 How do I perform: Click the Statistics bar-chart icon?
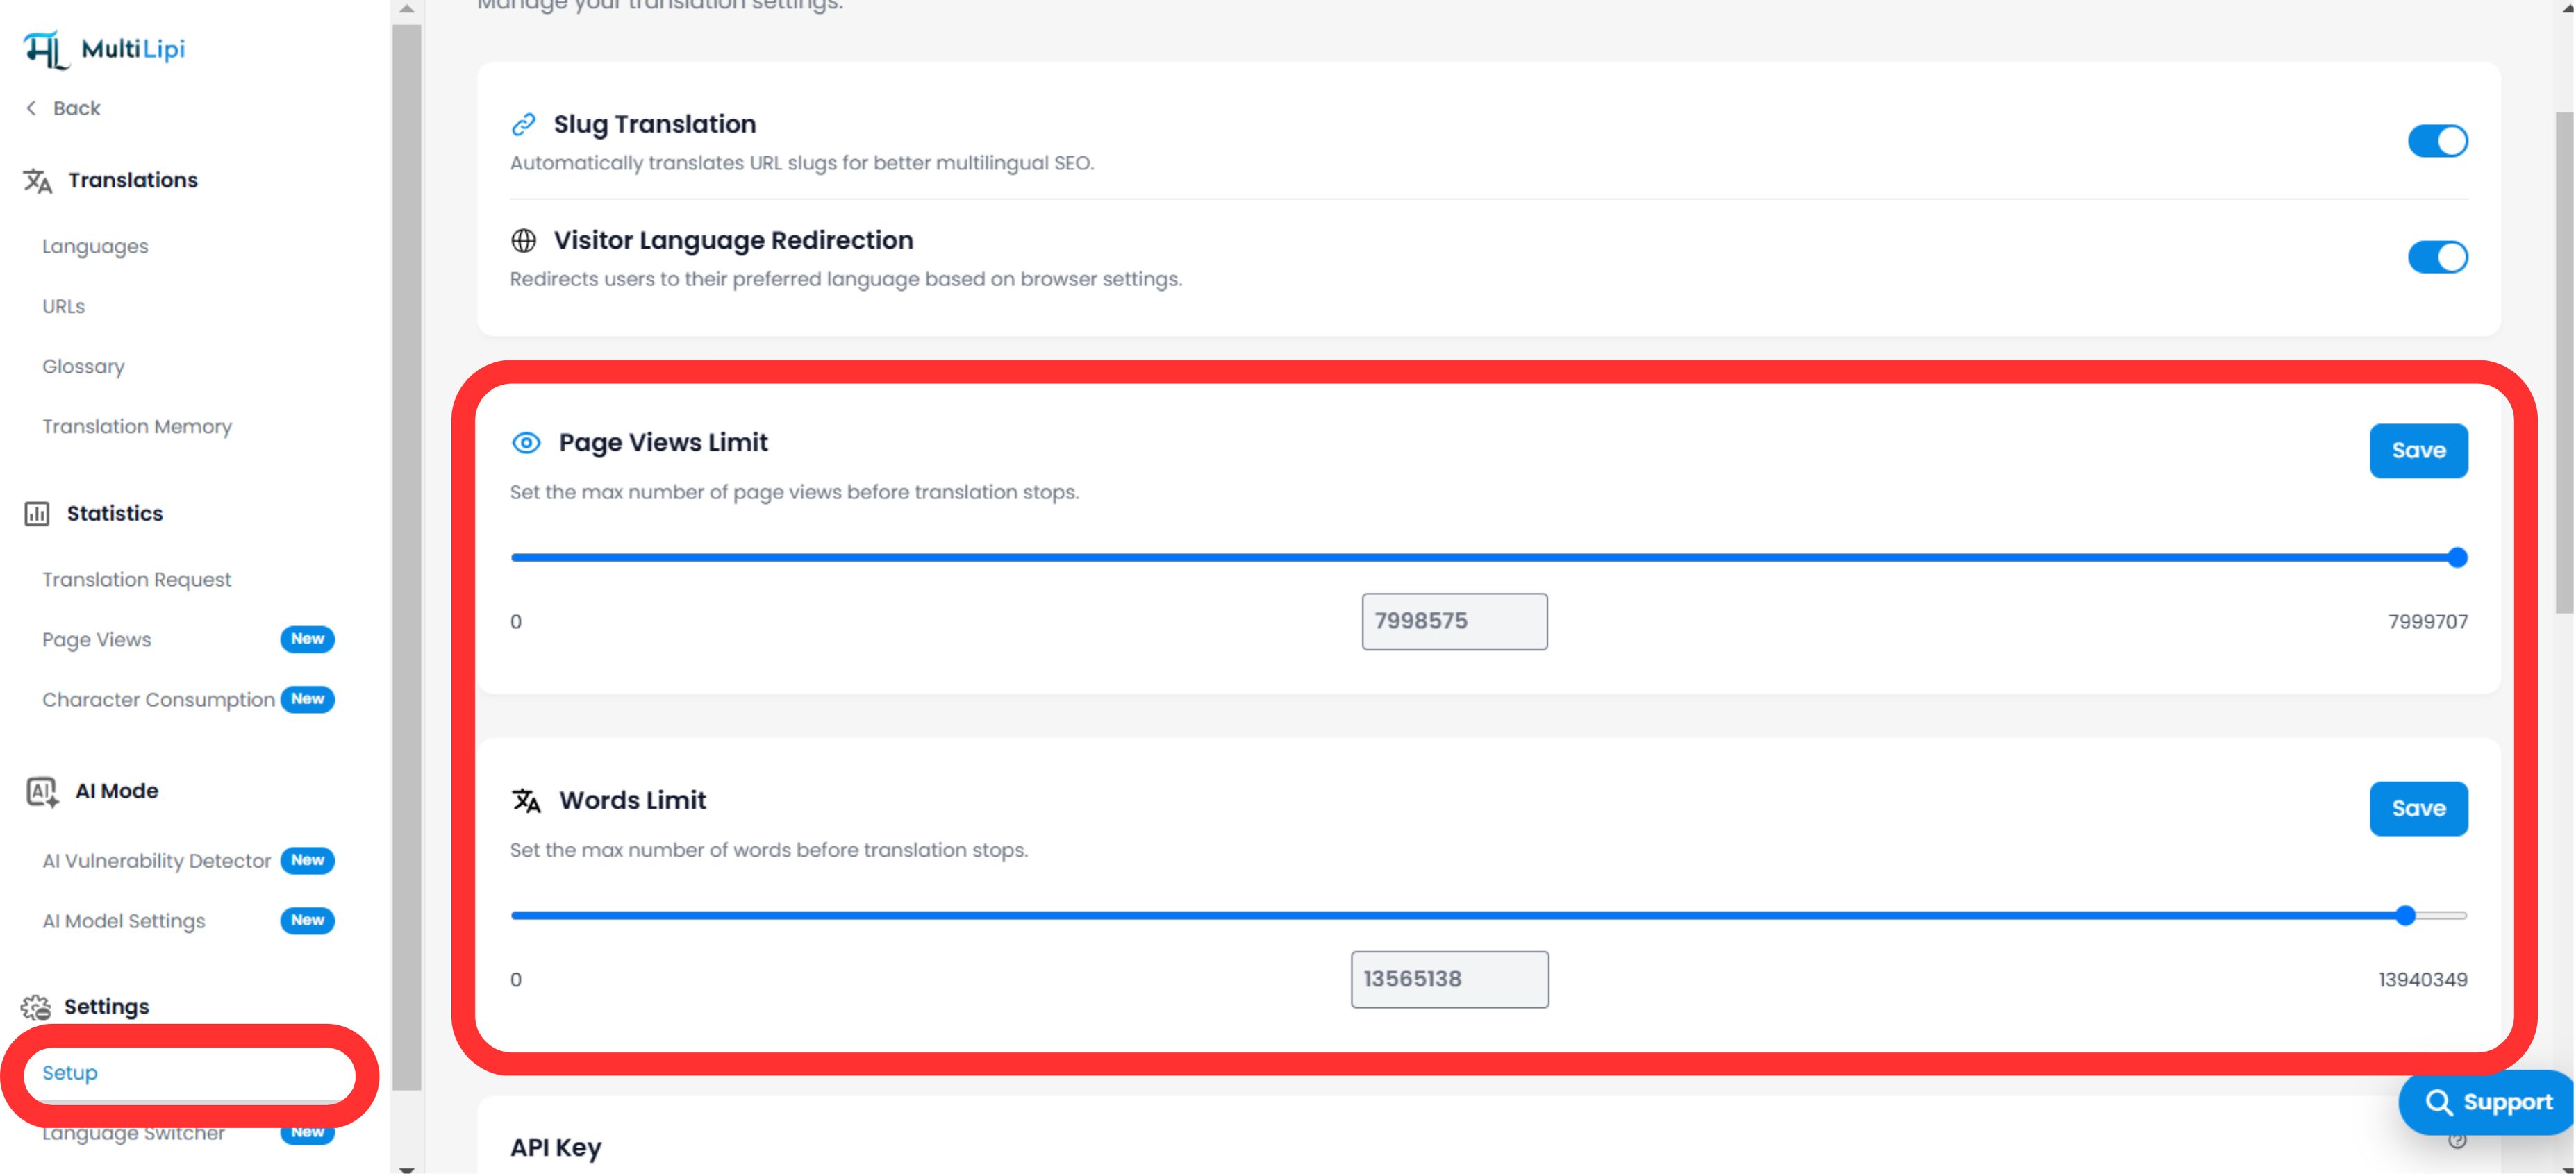coord(37,512)
